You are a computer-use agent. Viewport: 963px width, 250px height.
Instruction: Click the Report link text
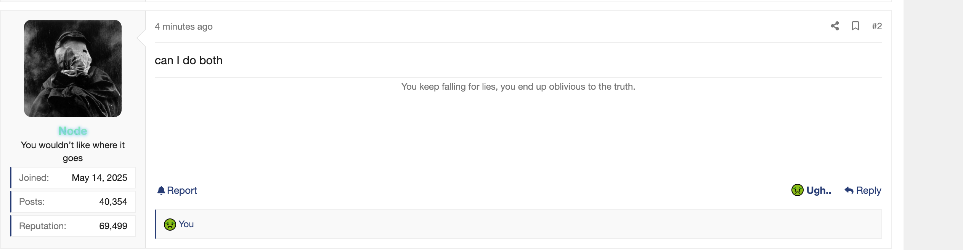pos(182,190)
